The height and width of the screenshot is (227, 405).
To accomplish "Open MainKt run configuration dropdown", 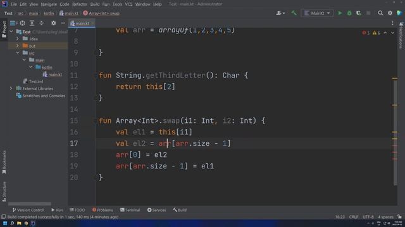I will (x=317, y=13).
